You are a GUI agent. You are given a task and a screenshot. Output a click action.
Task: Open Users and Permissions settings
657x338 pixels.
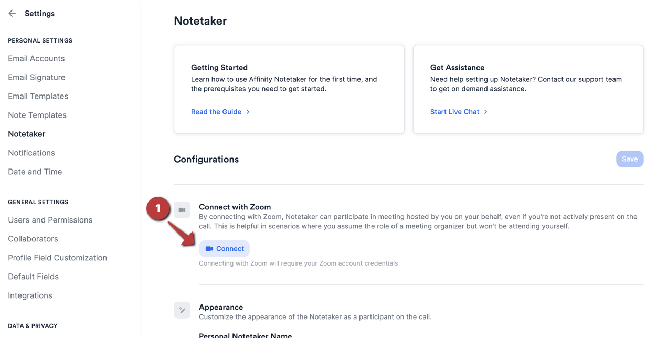pyautogui.click(x=50, y=220)
